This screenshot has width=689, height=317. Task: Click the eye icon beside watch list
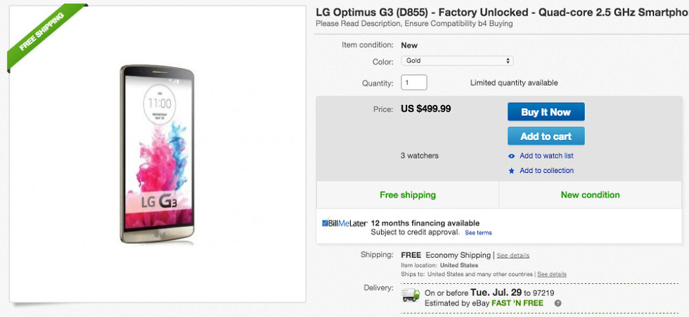point(512,156)
